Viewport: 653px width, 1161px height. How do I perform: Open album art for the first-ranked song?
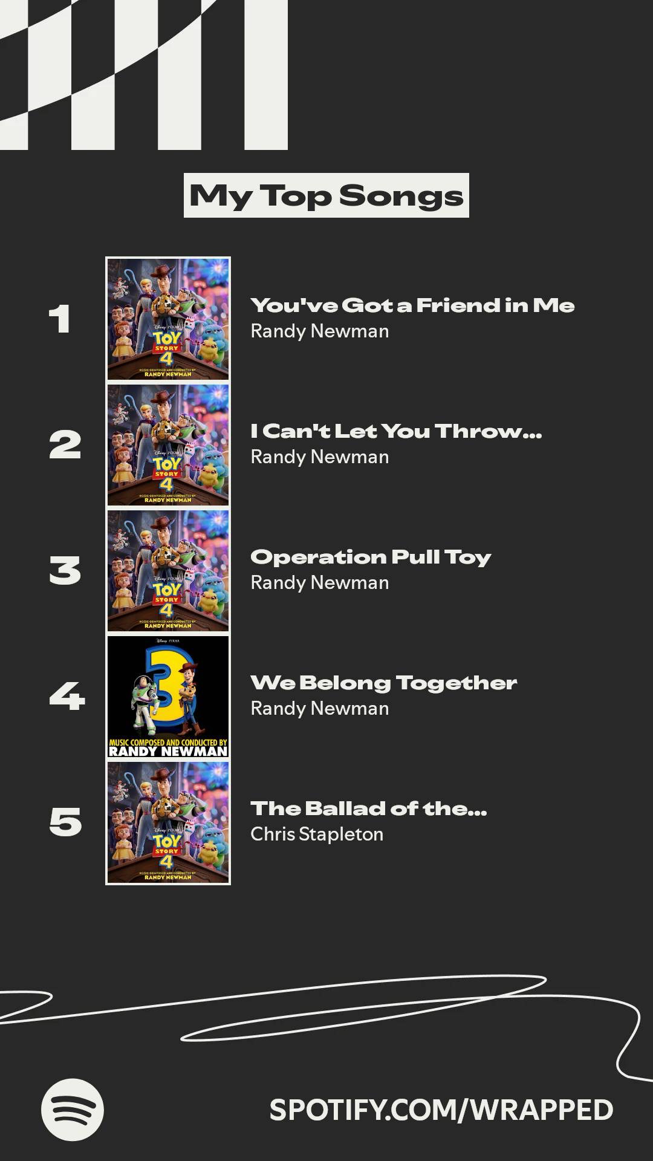pyautogui.click(x=168, y=319)
